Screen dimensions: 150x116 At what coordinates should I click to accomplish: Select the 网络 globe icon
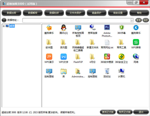click(136, 57)
